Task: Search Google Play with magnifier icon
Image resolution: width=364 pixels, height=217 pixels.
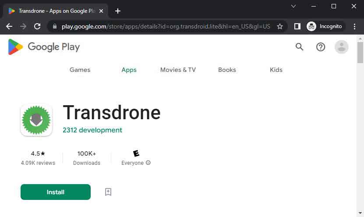Action: pos(300,47)
